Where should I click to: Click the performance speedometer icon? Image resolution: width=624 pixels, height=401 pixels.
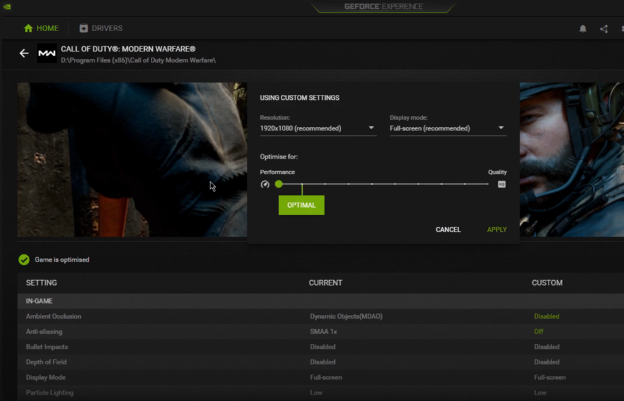point(265,184)
